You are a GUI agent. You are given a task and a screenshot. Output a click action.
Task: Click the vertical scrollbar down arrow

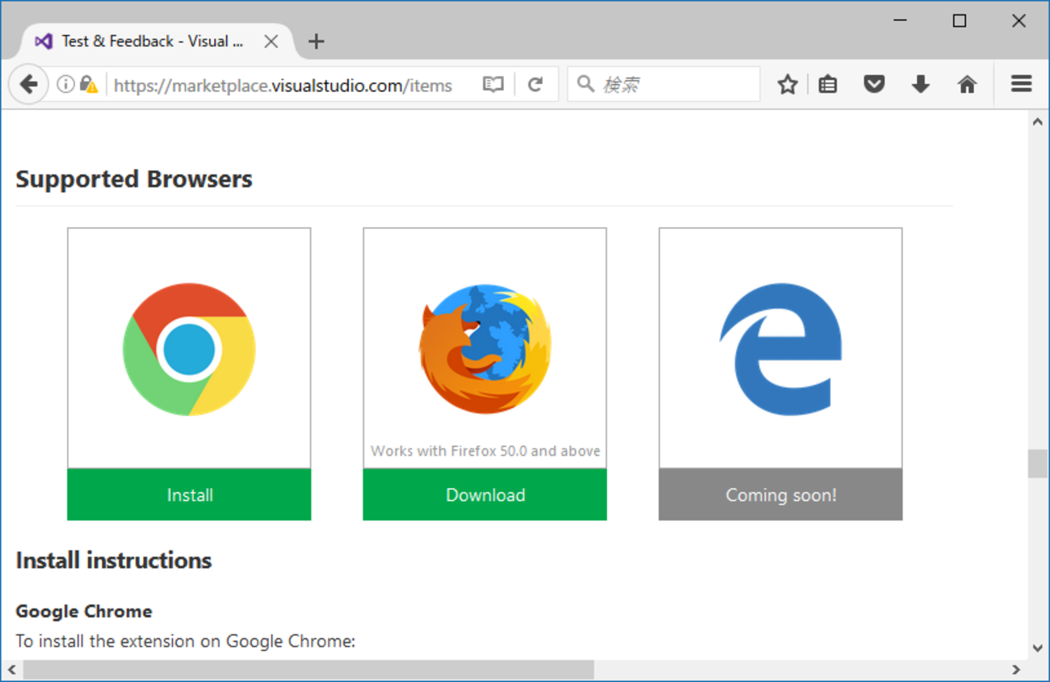[1038, 648]
